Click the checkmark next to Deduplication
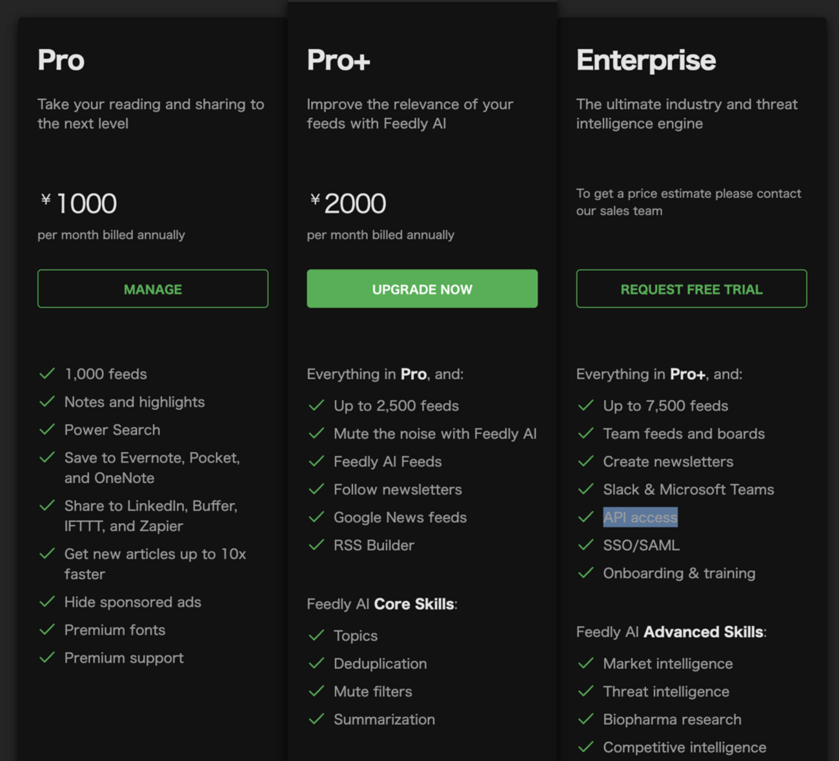 pyautogui.click(x=316, y=664)
